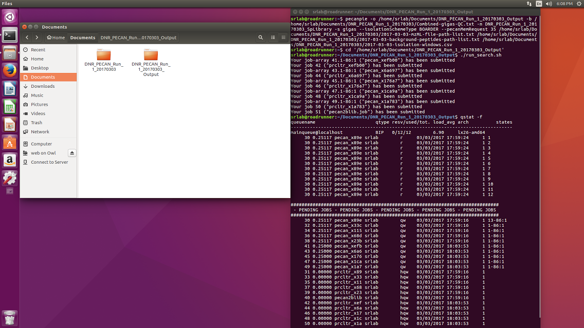Screen dimensions: 584x328
Task: Open Firefox from the launcher
Action: tap(9, 71)
